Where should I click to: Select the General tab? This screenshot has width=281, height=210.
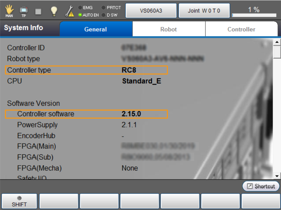pos(96,29)
